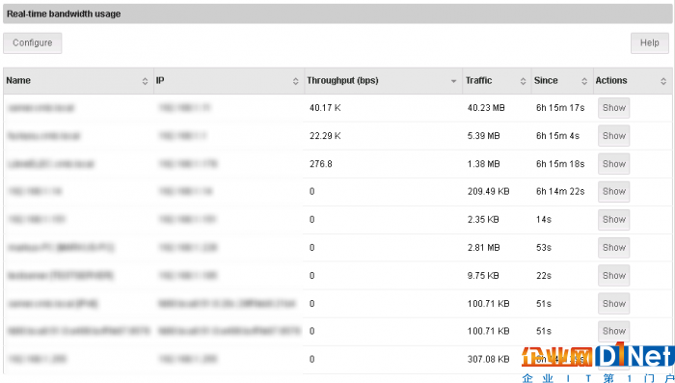675x383 pixels.
Task: Show details for 2.81 MB traffic row
Action: coord(614,248)
